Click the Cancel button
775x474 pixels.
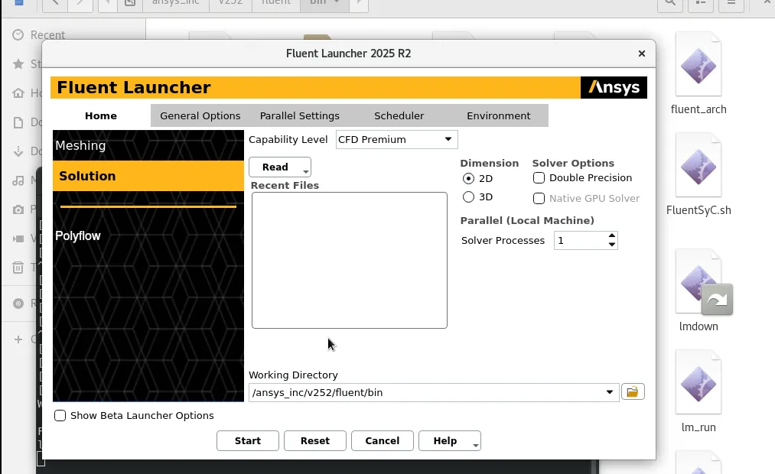coord(382,441)
